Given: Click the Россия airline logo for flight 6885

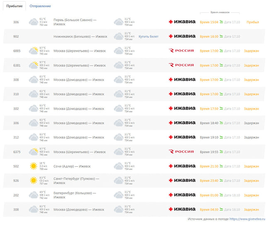Looking at the screenshot, I should coord(182,51).
